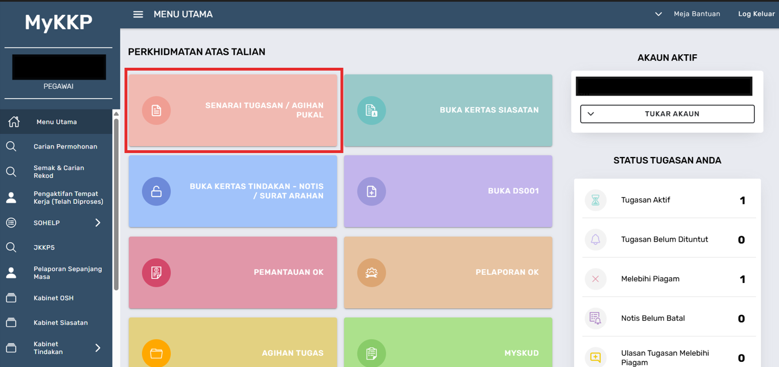Click the cabinet icon beside Kabinet OSH
The image size is (779, 367).
click(x=11, y=298)
